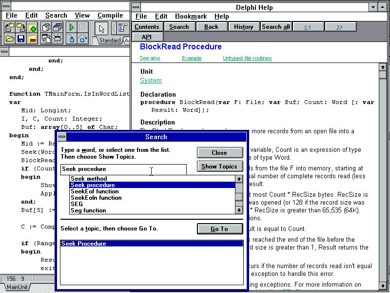Click the Open Project toolbar icon
This screenshot has width=390, height=293.
(x=10, y=27)
